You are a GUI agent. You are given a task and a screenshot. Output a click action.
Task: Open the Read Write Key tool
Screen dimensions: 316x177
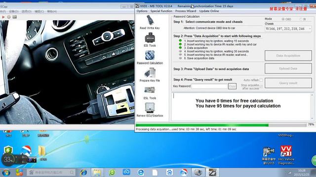point(150,22)
